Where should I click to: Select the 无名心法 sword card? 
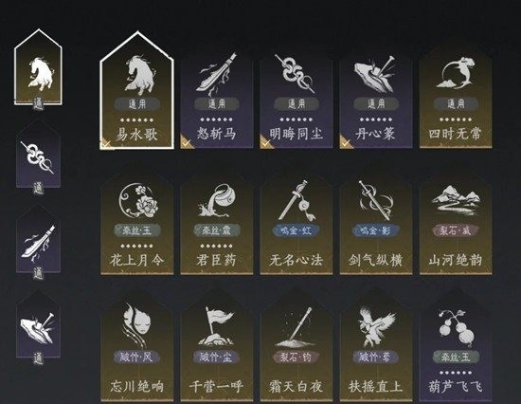[296, 223]
